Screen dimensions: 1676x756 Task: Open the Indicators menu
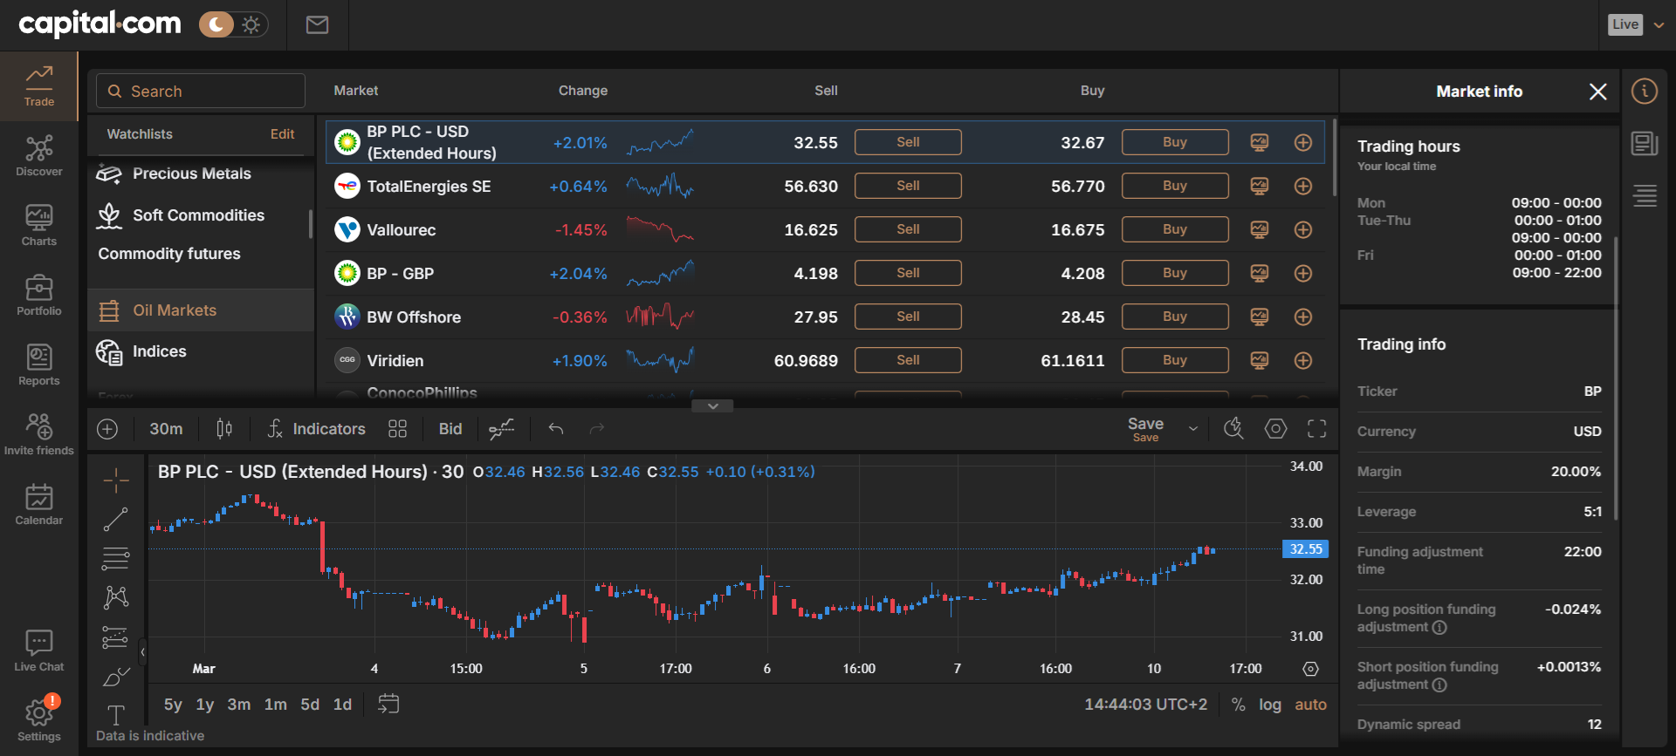point(316,429)
